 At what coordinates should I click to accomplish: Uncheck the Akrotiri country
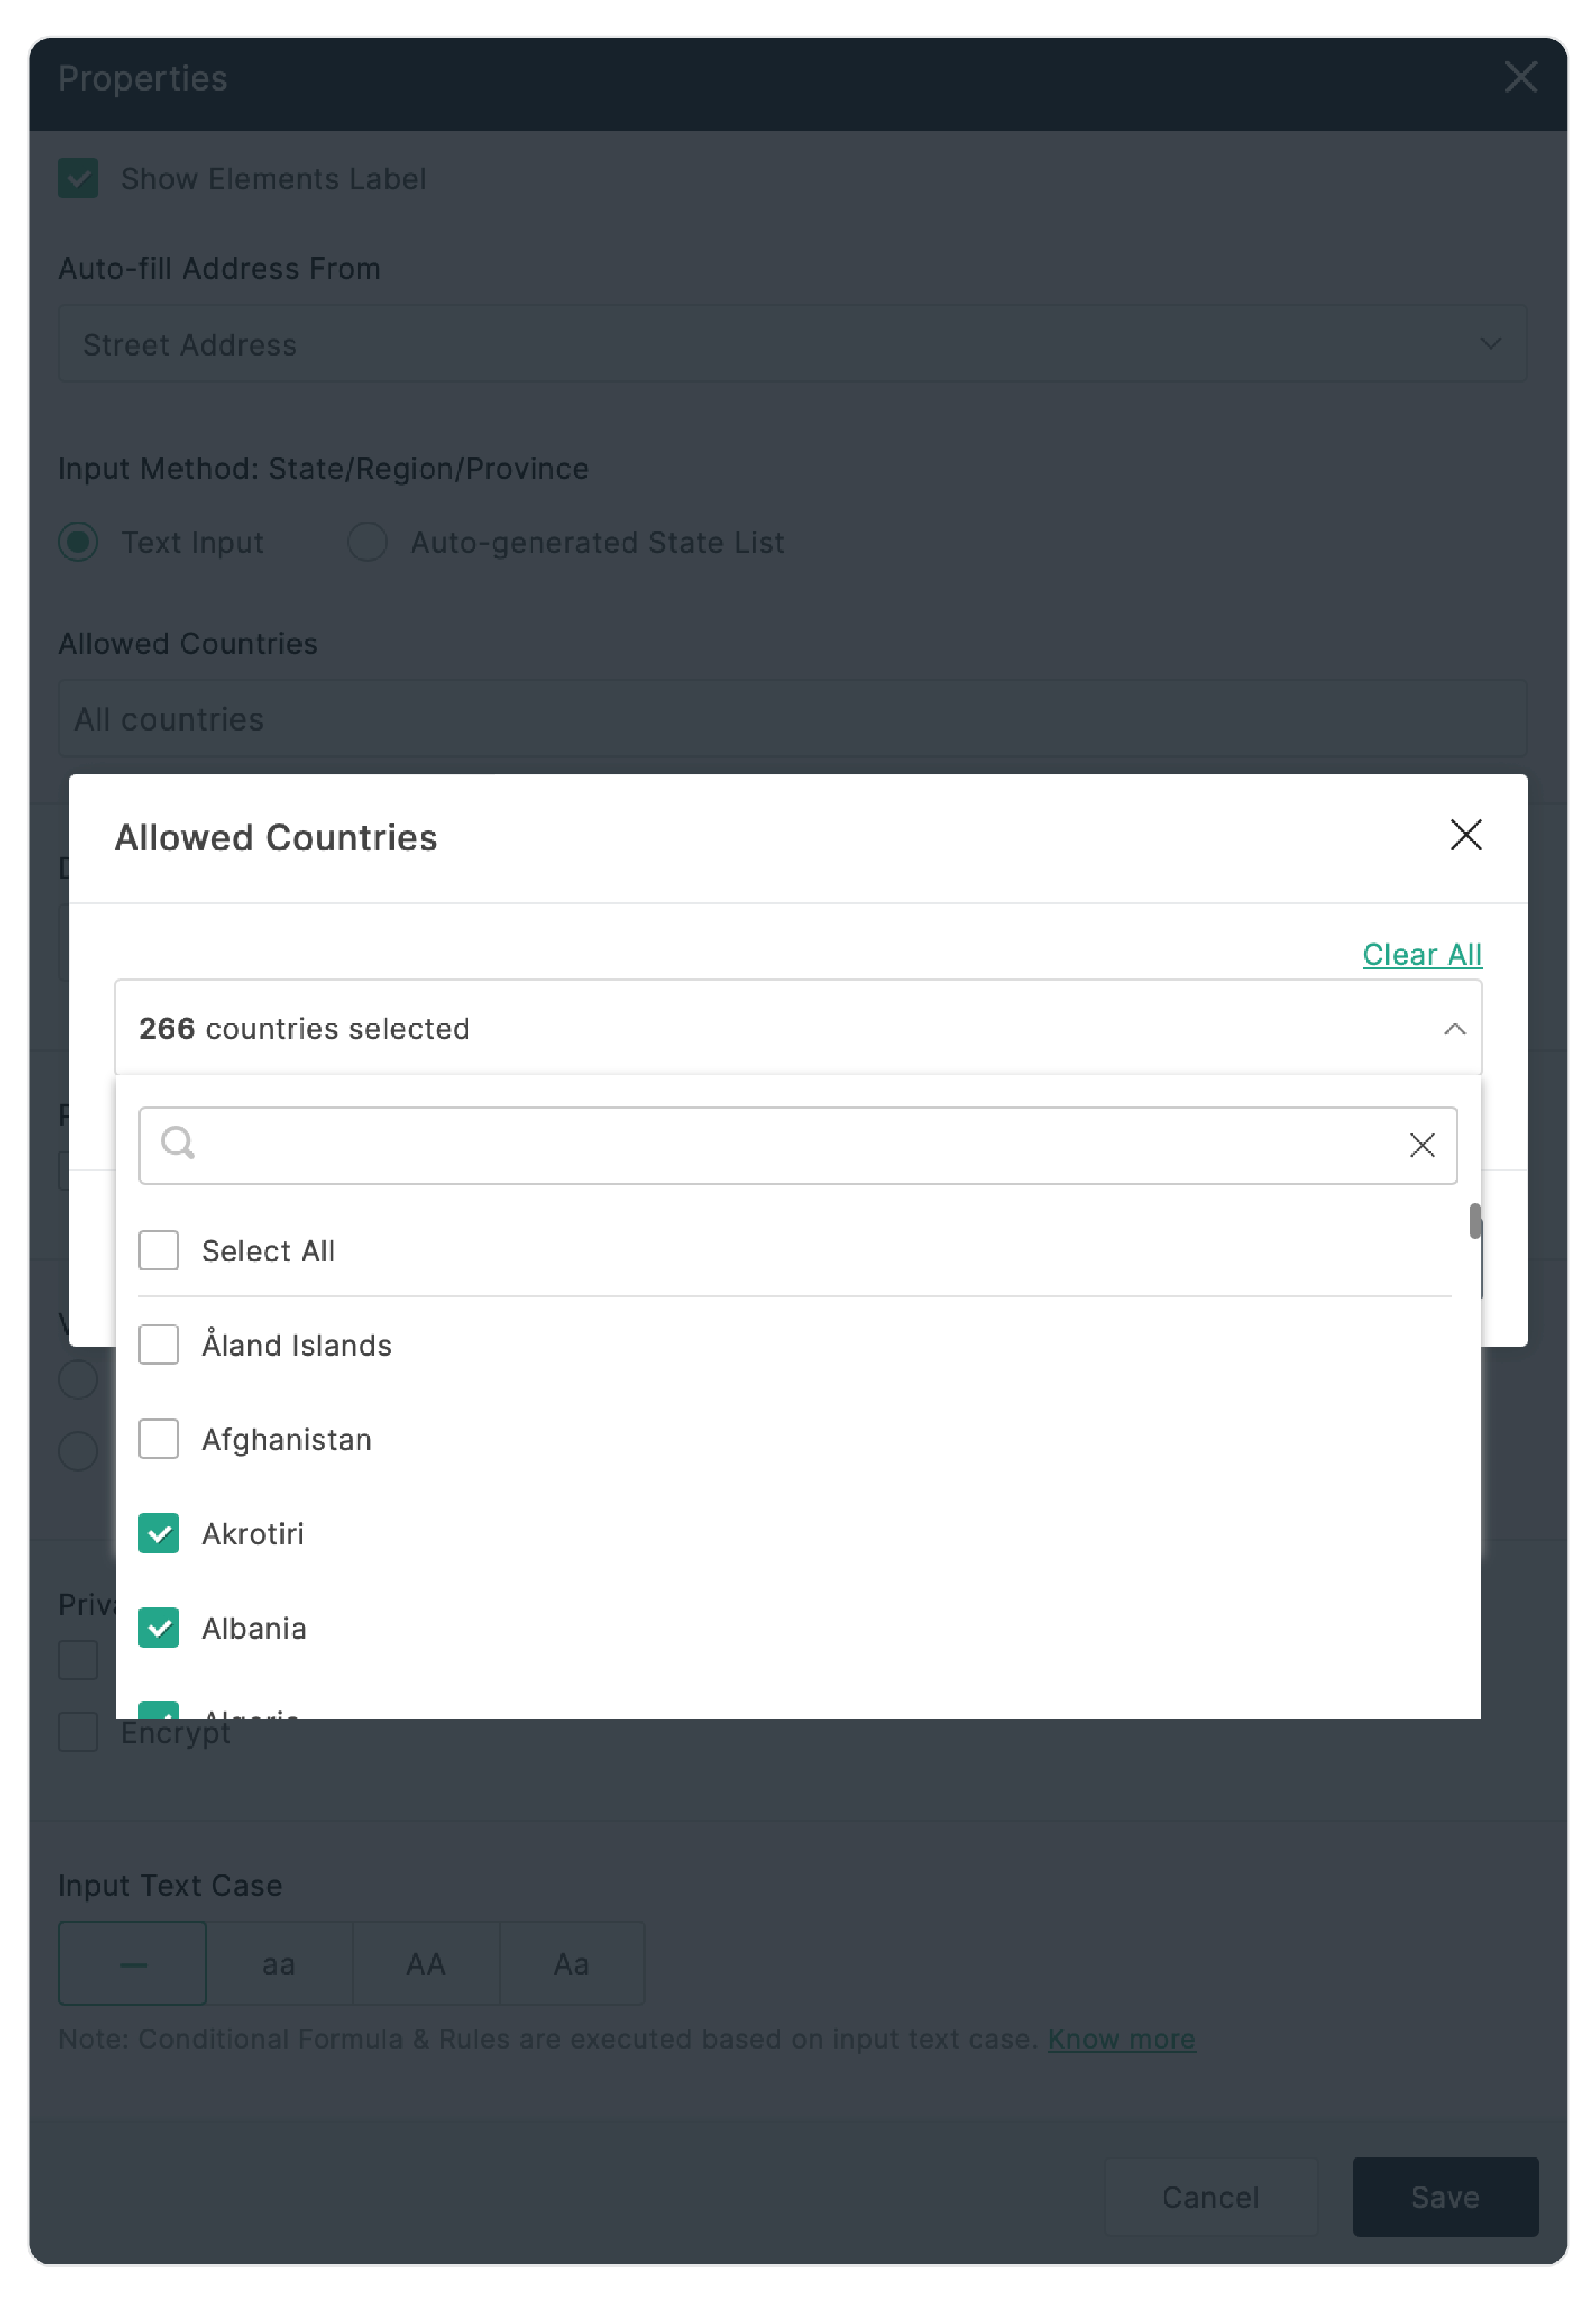(x=159, y=1533)
